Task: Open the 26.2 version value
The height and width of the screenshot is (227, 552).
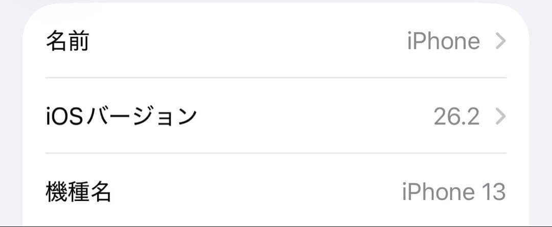Action: (456, 117)
